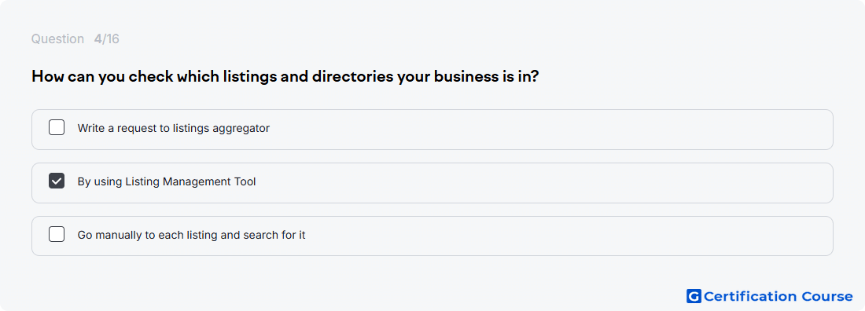The image size is (865, 311).
Task: Click the blue G logo icon
Action: point(694,297)
